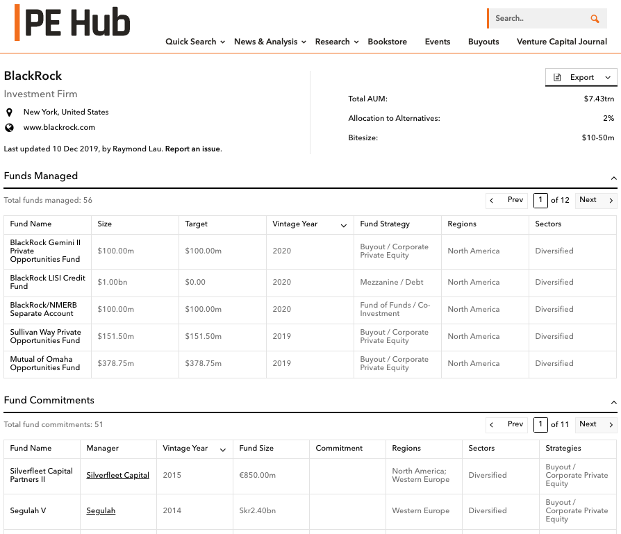This screenshot has width=621, height=534.
Task: Expand the Research dropdown menu
Action: 337,42
